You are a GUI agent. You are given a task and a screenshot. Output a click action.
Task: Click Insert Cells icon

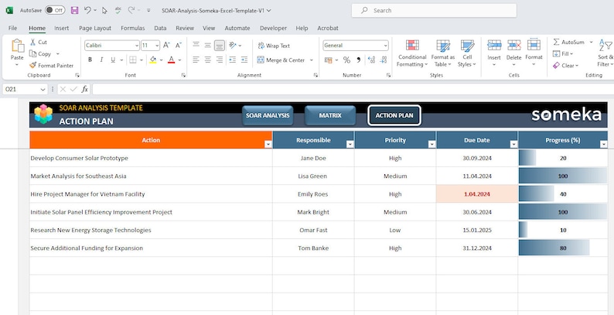pyautogui.click(x=494, y=45)
